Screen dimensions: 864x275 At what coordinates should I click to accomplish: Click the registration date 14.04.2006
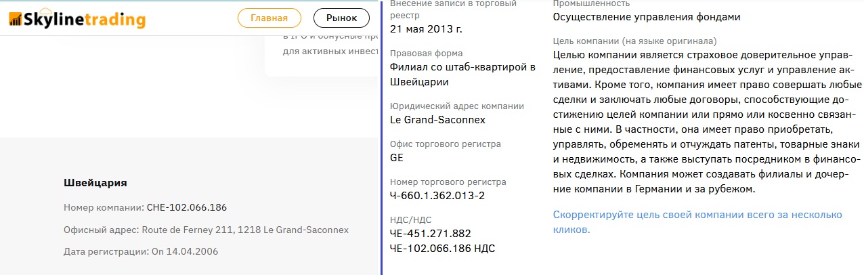(184, 251)
